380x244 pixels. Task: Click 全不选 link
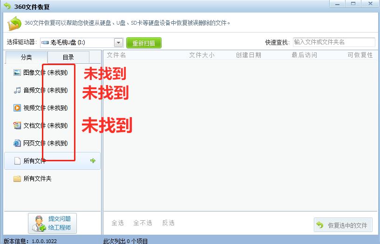(142, 223)
